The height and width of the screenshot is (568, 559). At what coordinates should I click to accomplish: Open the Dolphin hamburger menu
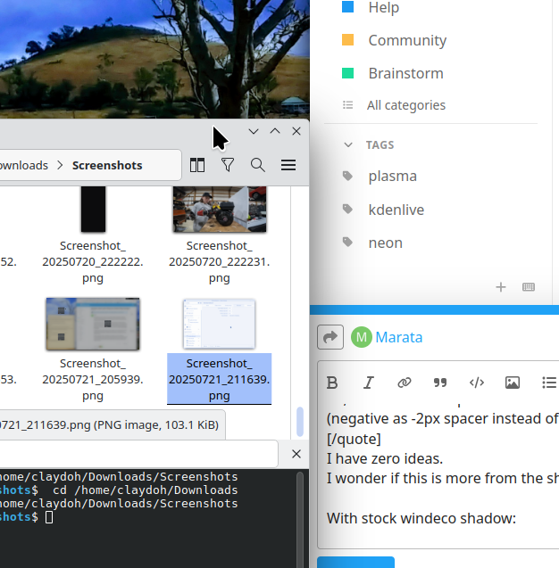[288, 165]
